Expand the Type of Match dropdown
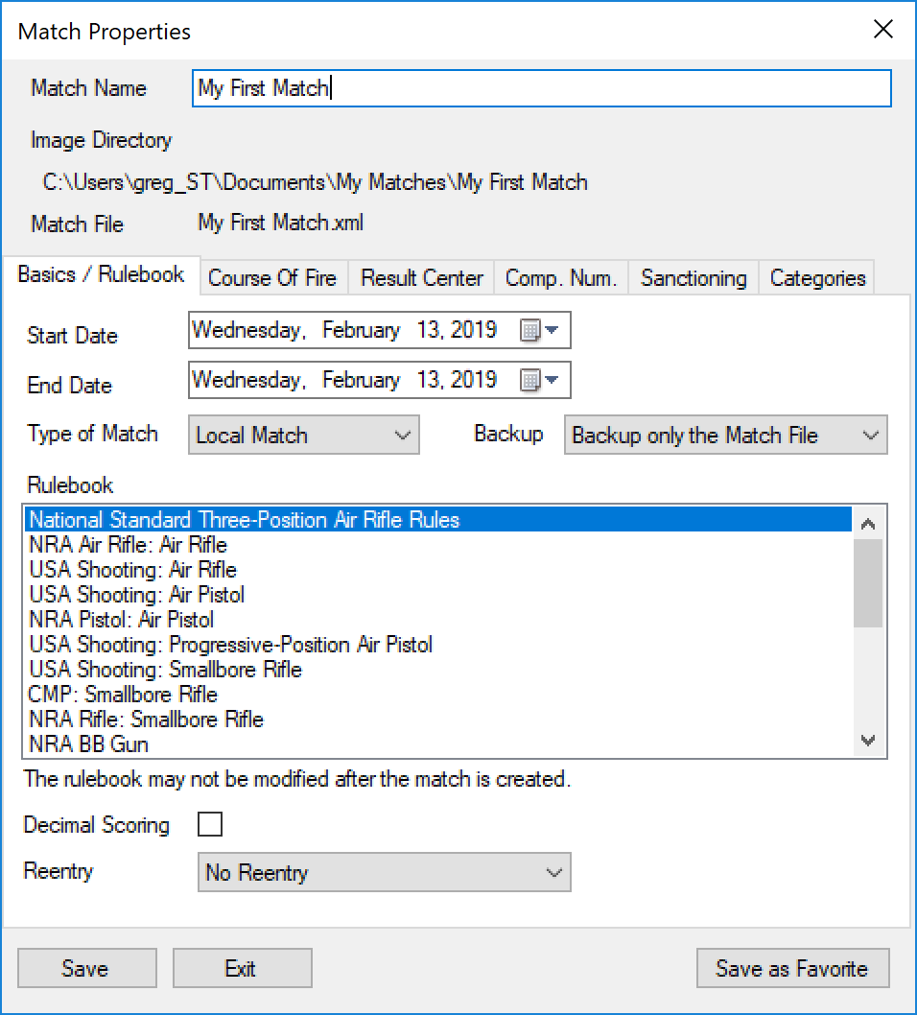 click(304, 436)
